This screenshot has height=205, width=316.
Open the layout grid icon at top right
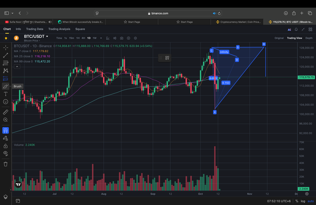point(311,30)
